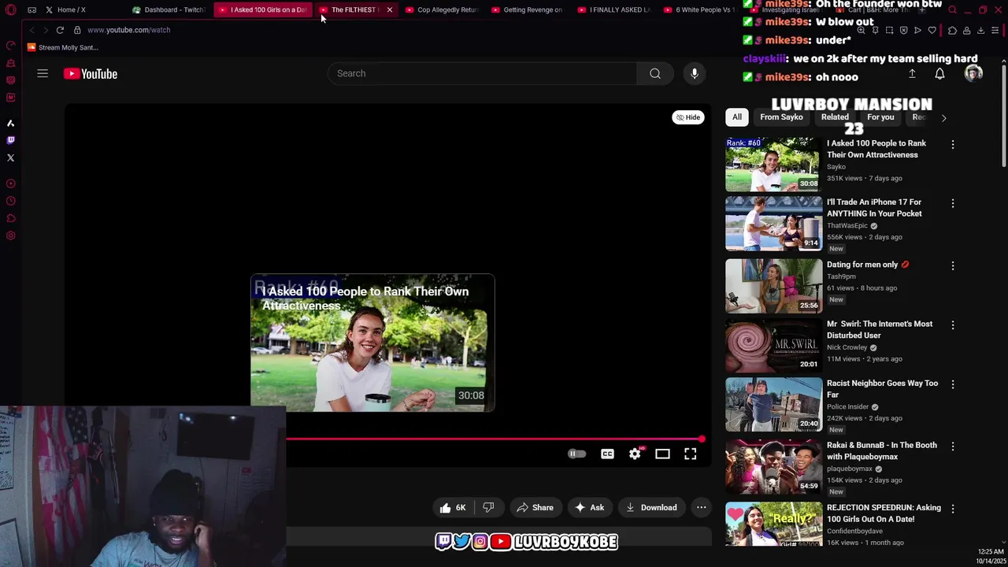Screen dimensions: 1008x567
Task: Open the YouTube account avatar menu
Action: click(974, 73)
